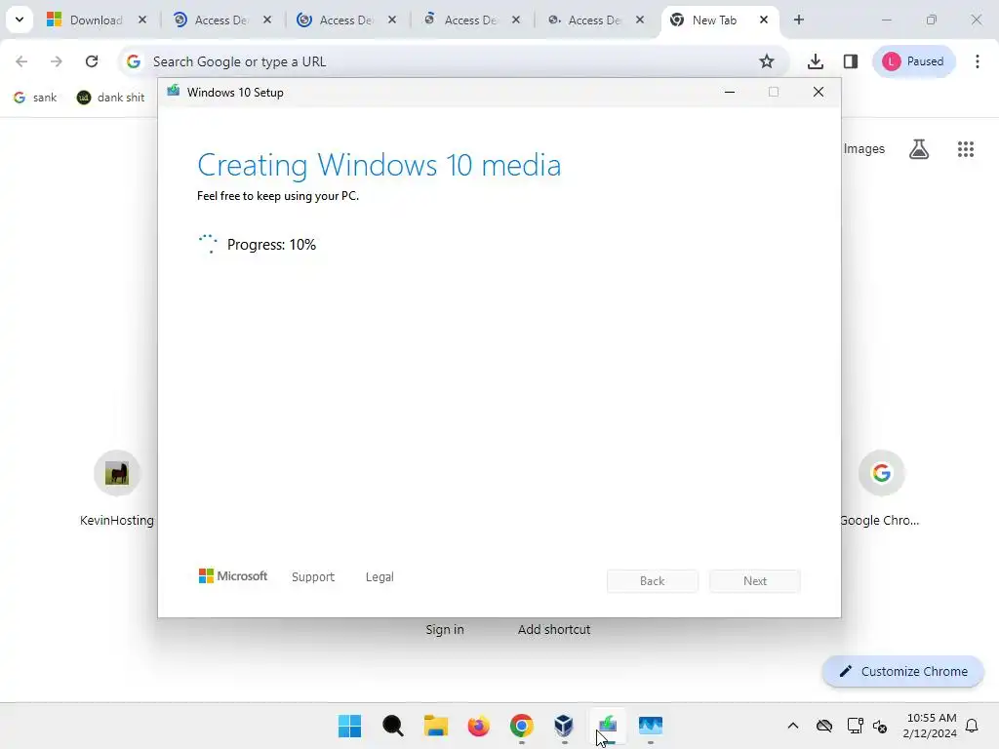Open the Search Labs flask icon
This screenshot has width=999, height=749.
click(919, 149)
